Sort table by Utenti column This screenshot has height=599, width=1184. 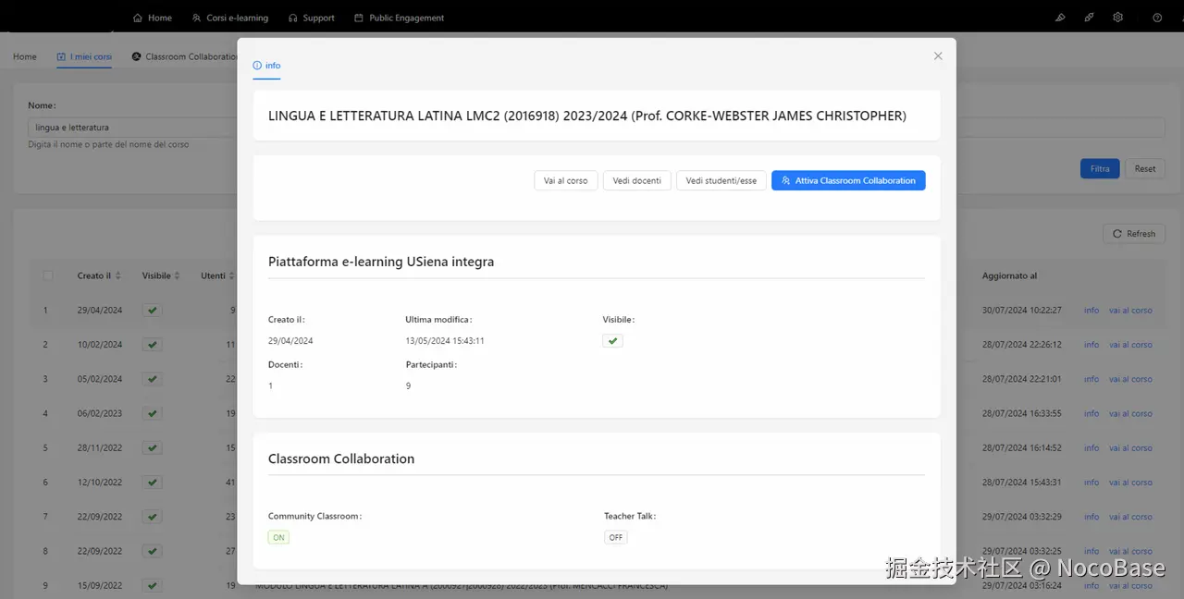[217, 275]
